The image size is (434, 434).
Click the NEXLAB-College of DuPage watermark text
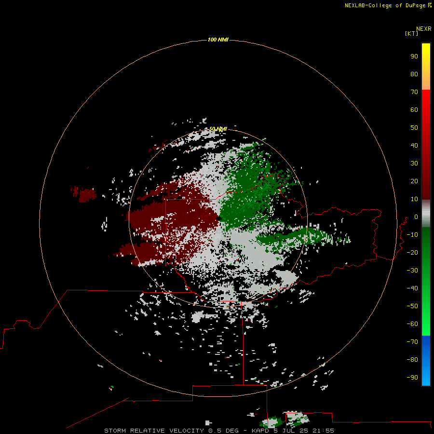[x=385, y=5]
